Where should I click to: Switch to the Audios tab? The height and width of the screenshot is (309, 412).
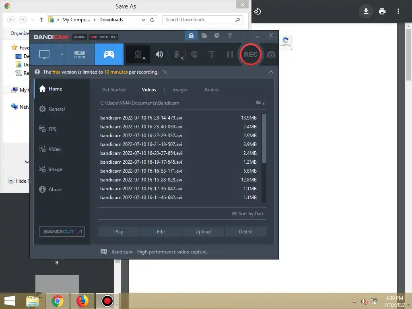point(212,90)
